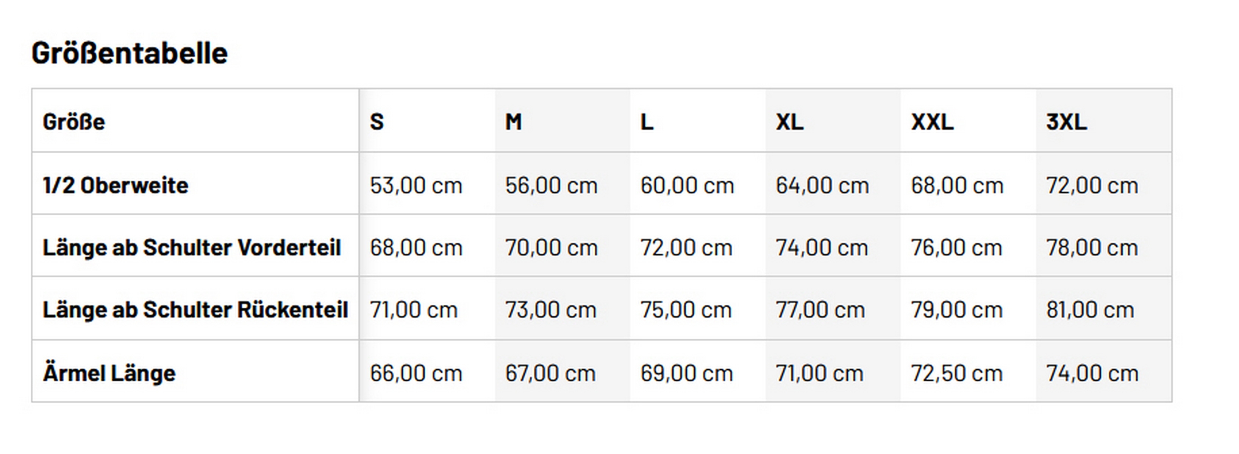Click the Länge ab Schulter Rückenteil label

coord(195,310)
